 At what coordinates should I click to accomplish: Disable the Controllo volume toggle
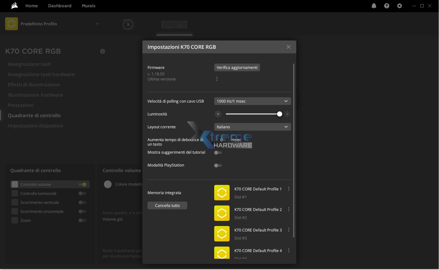(82, 185)
